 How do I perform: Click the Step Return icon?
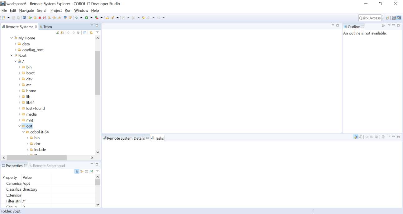pos(59,18)
